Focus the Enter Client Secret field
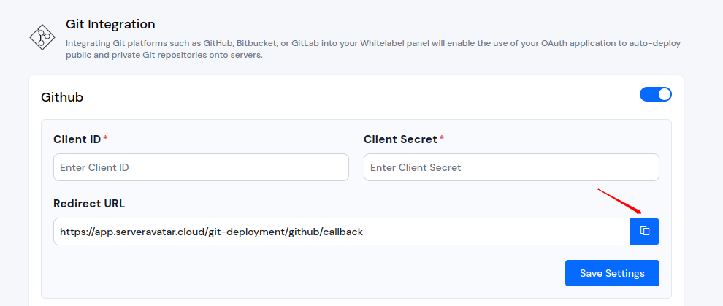 pos(511,167)
